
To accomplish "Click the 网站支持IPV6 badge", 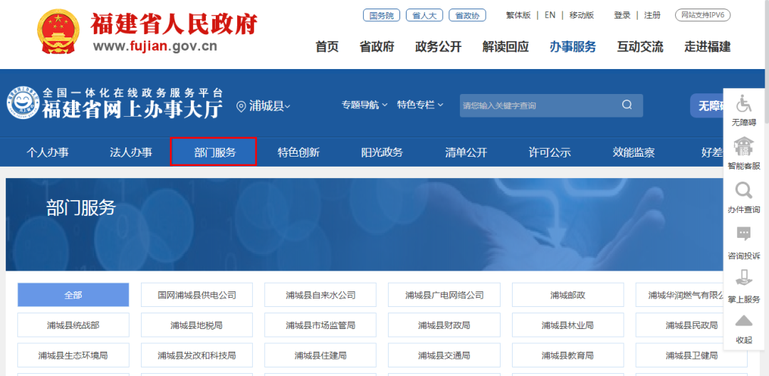I will pos(703,15).
